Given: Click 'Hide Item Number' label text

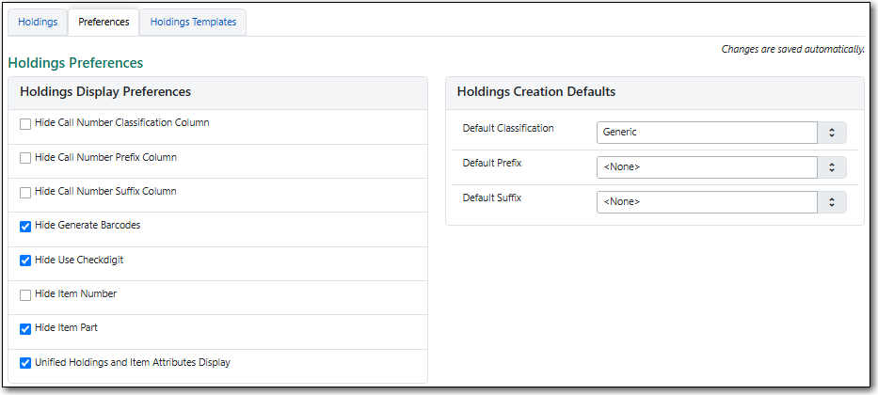Looking at the screenshot, I should (x=75, y=293).
